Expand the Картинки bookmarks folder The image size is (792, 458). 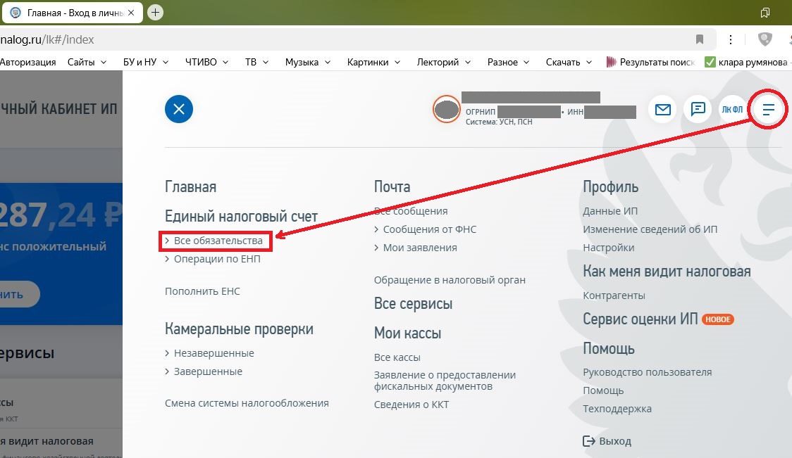[x=373, y=62]
